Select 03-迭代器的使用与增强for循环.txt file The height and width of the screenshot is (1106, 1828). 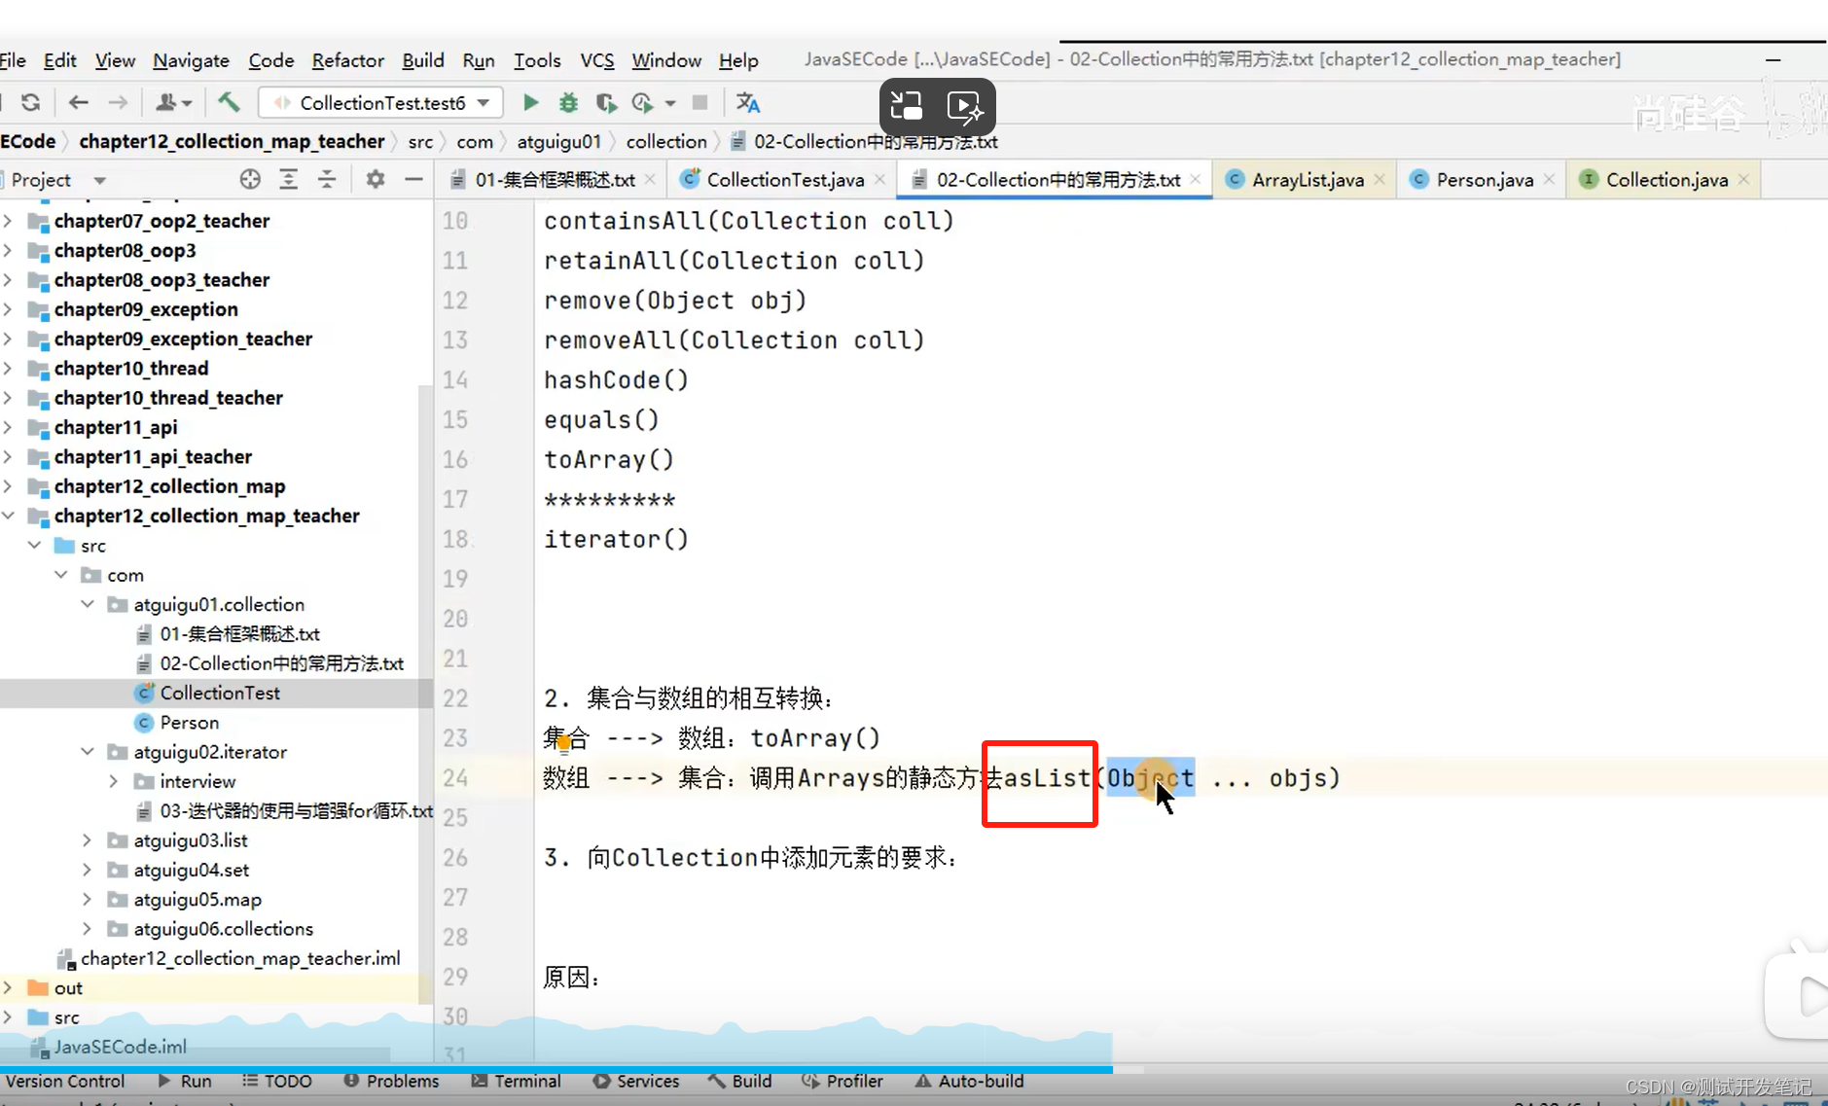(x=296, y=811)
